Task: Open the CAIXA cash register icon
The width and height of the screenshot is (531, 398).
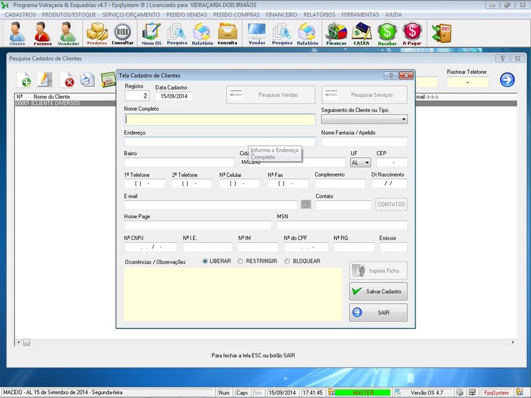Action: pyautogui.click(x=362, y=33)
